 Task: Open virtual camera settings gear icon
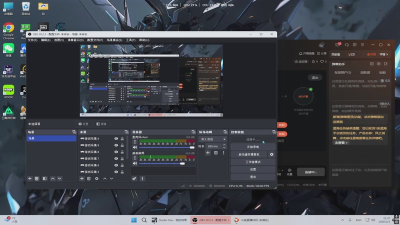(271, 154)
